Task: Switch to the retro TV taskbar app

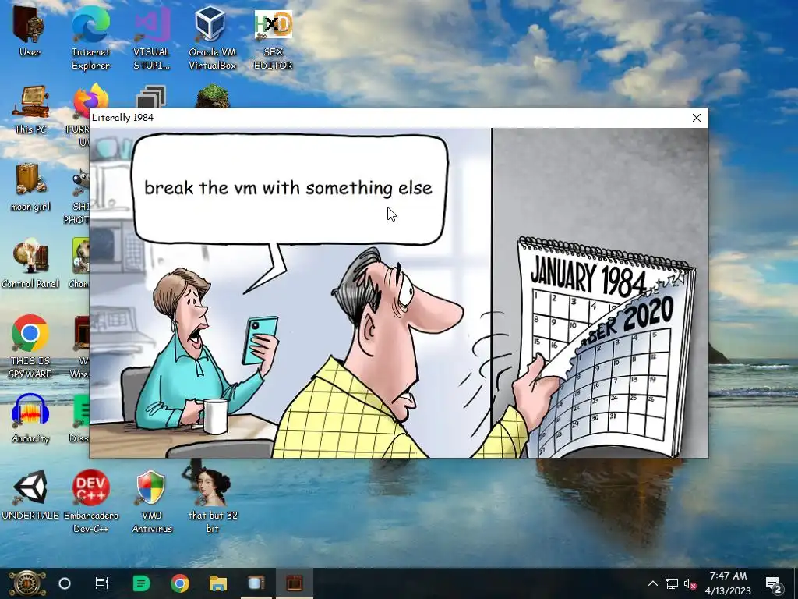Action: pyautogui.click(x=256, y=583)
